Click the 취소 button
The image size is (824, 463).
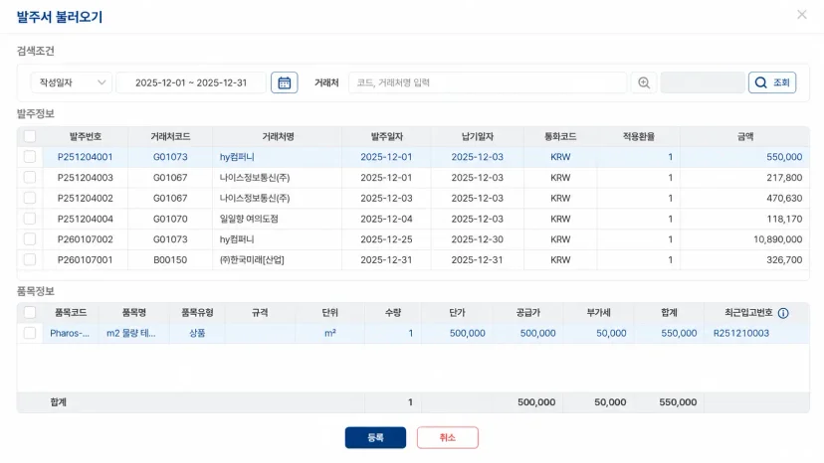[x=448, y=438]
